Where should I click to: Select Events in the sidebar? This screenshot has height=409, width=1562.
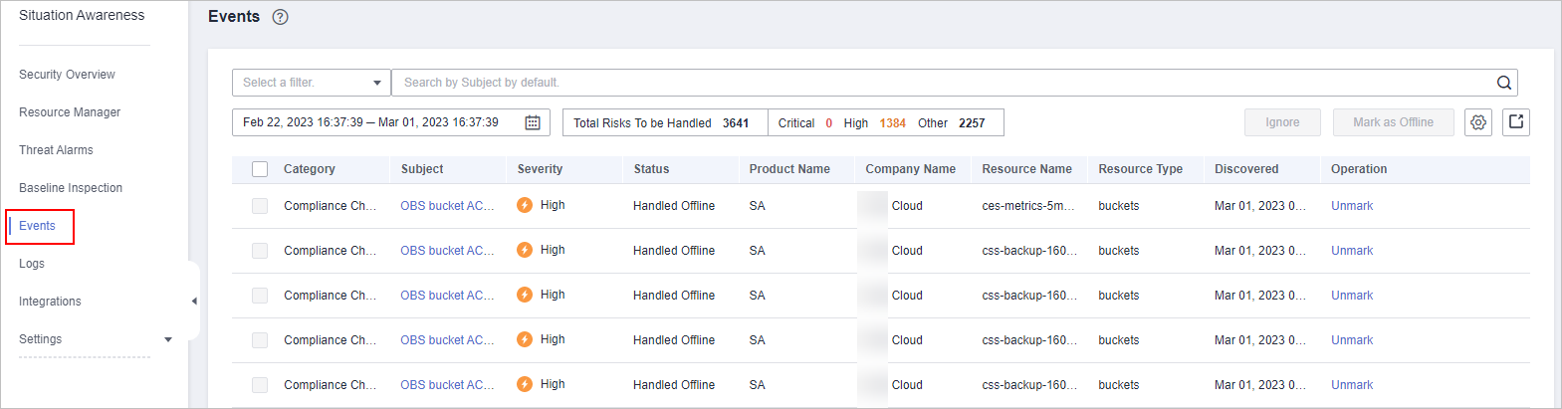click(x=37, y=226)
